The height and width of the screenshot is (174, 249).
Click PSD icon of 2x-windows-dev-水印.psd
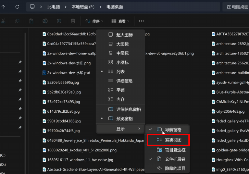(44, 73)
